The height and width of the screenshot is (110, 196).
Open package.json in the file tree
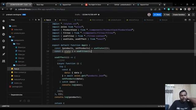coord(17,86)
